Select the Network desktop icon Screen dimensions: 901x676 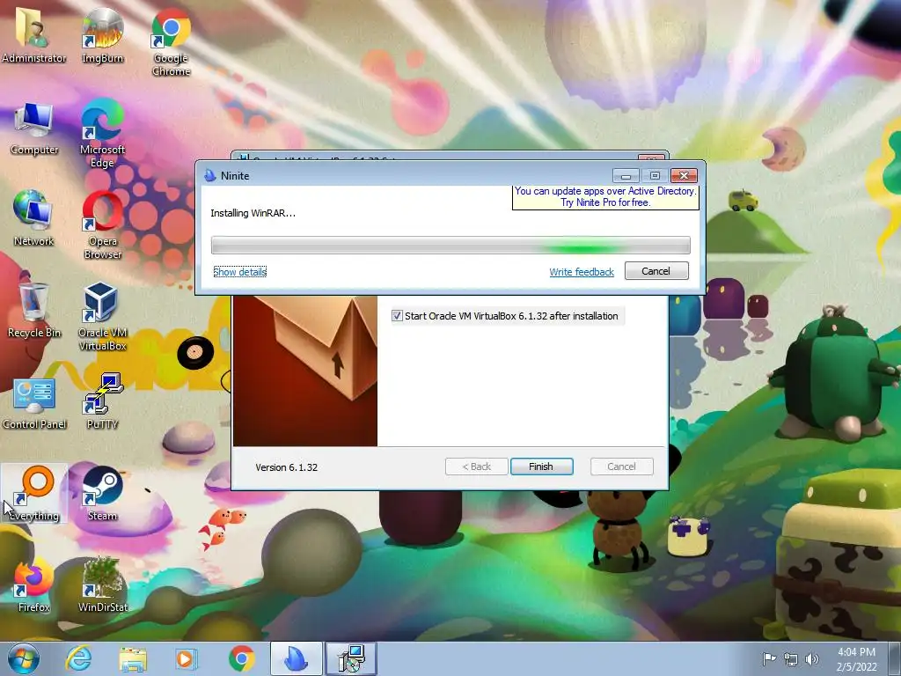(x=33, y=218)
